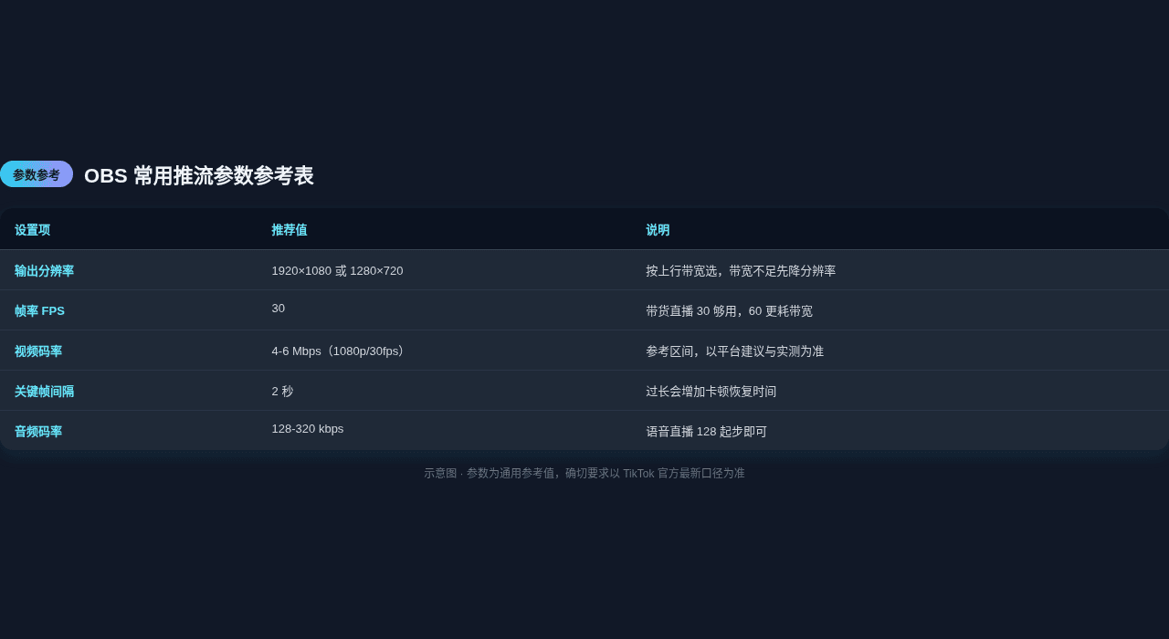Select the 音频码率 row label
The width and height of the screenshot is (1169, 639).
38,432
